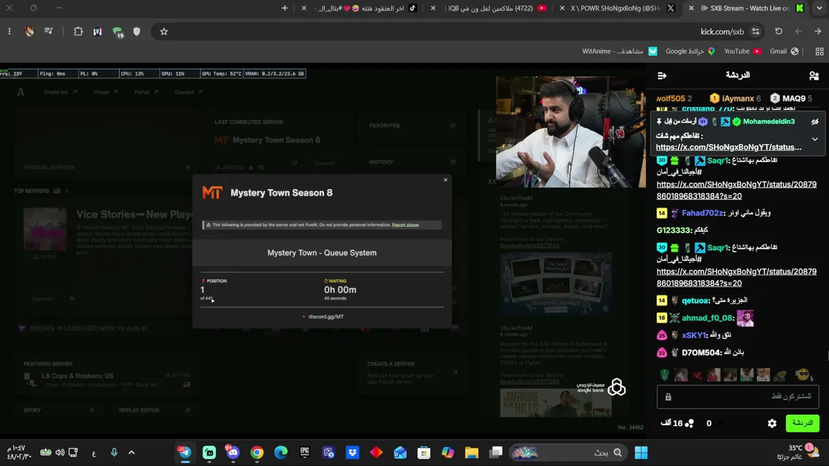Click username qetuoa in chat
Image resolution: width=829 pixels, height=466 pixels.
coord(695,300)
